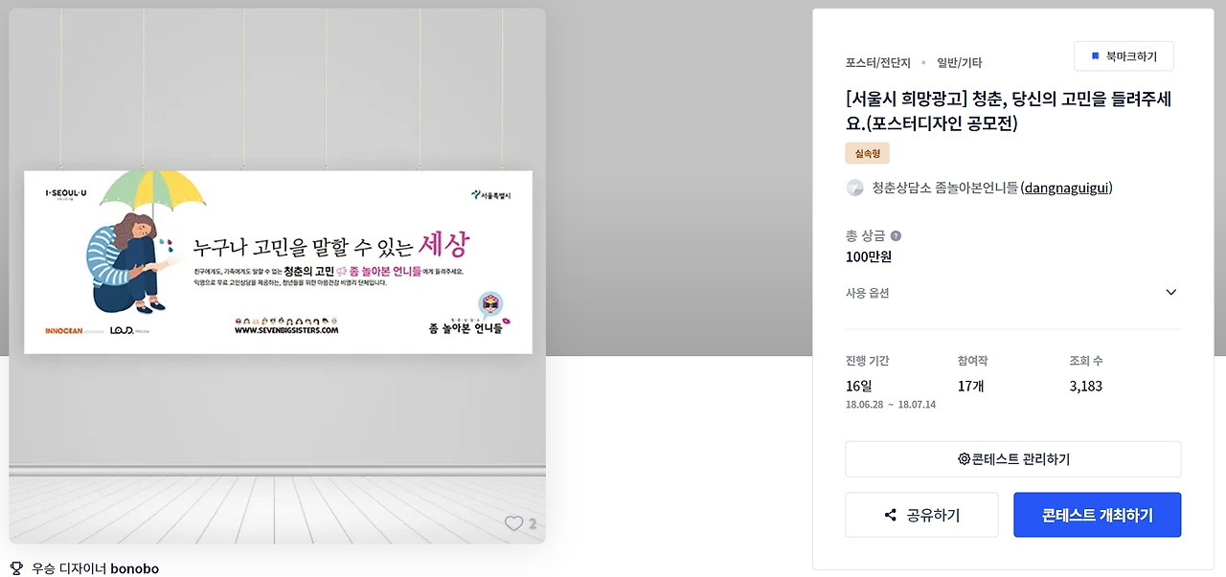
Task: Click the 실속형 tag badge
Action: (x=867, y=153)
